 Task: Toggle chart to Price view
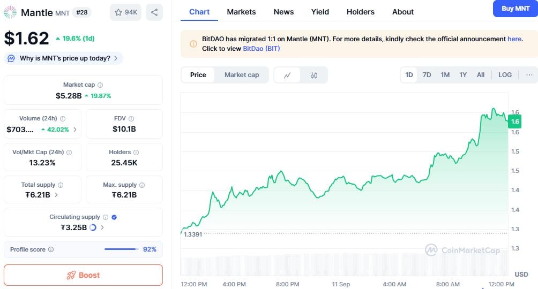pos(198,75)
